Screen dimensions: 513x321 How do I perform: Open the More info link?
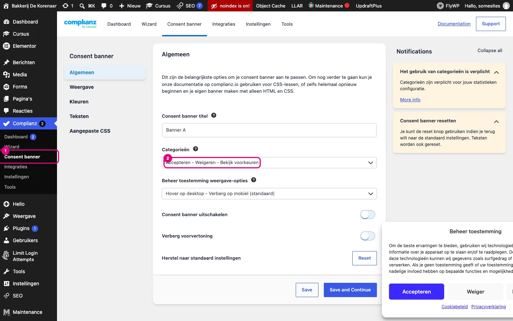click(x=410, y=100)
